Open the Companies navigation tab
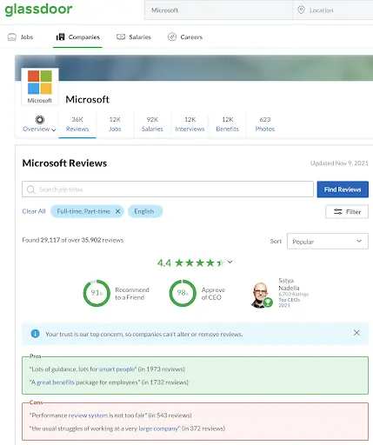 click(x=77, y=37)
